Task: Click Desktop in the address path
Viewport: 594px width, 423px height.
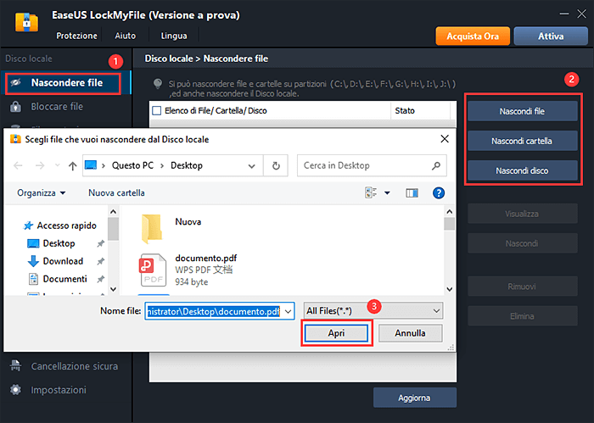Action: pos(187,165)
